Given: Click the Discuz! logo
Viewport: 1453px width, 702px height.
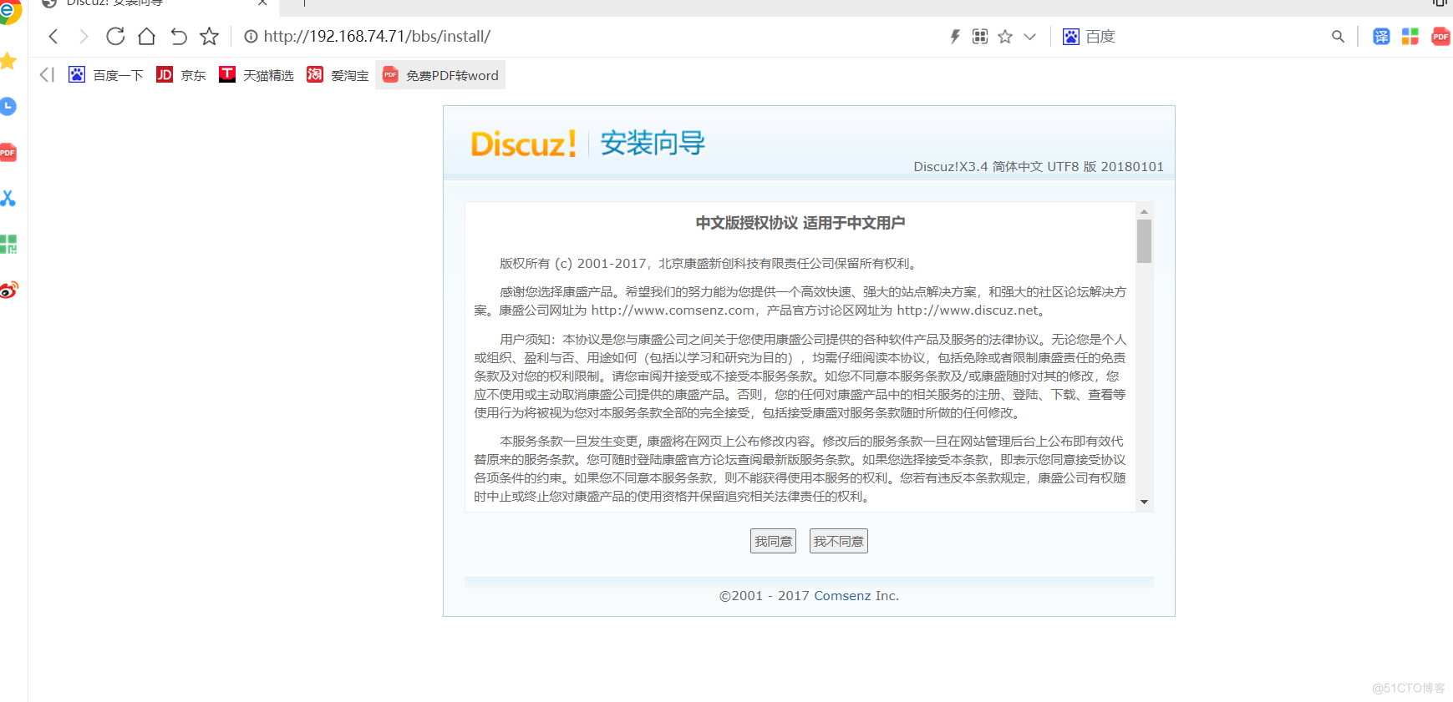Looking at the screenshot, I should point(523,144).
